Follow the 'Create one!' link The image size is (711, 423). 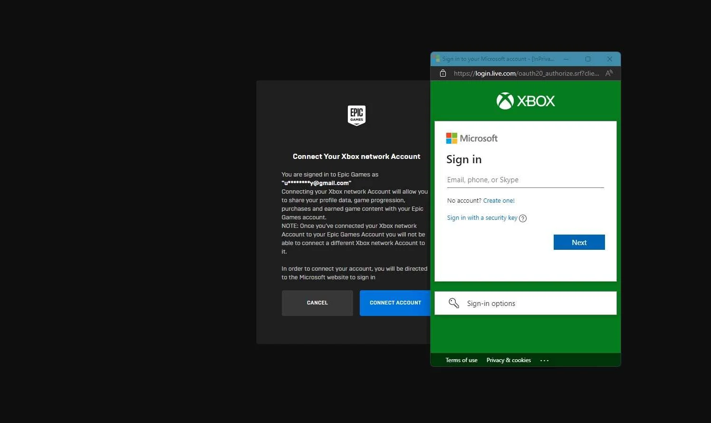(499, 201)
